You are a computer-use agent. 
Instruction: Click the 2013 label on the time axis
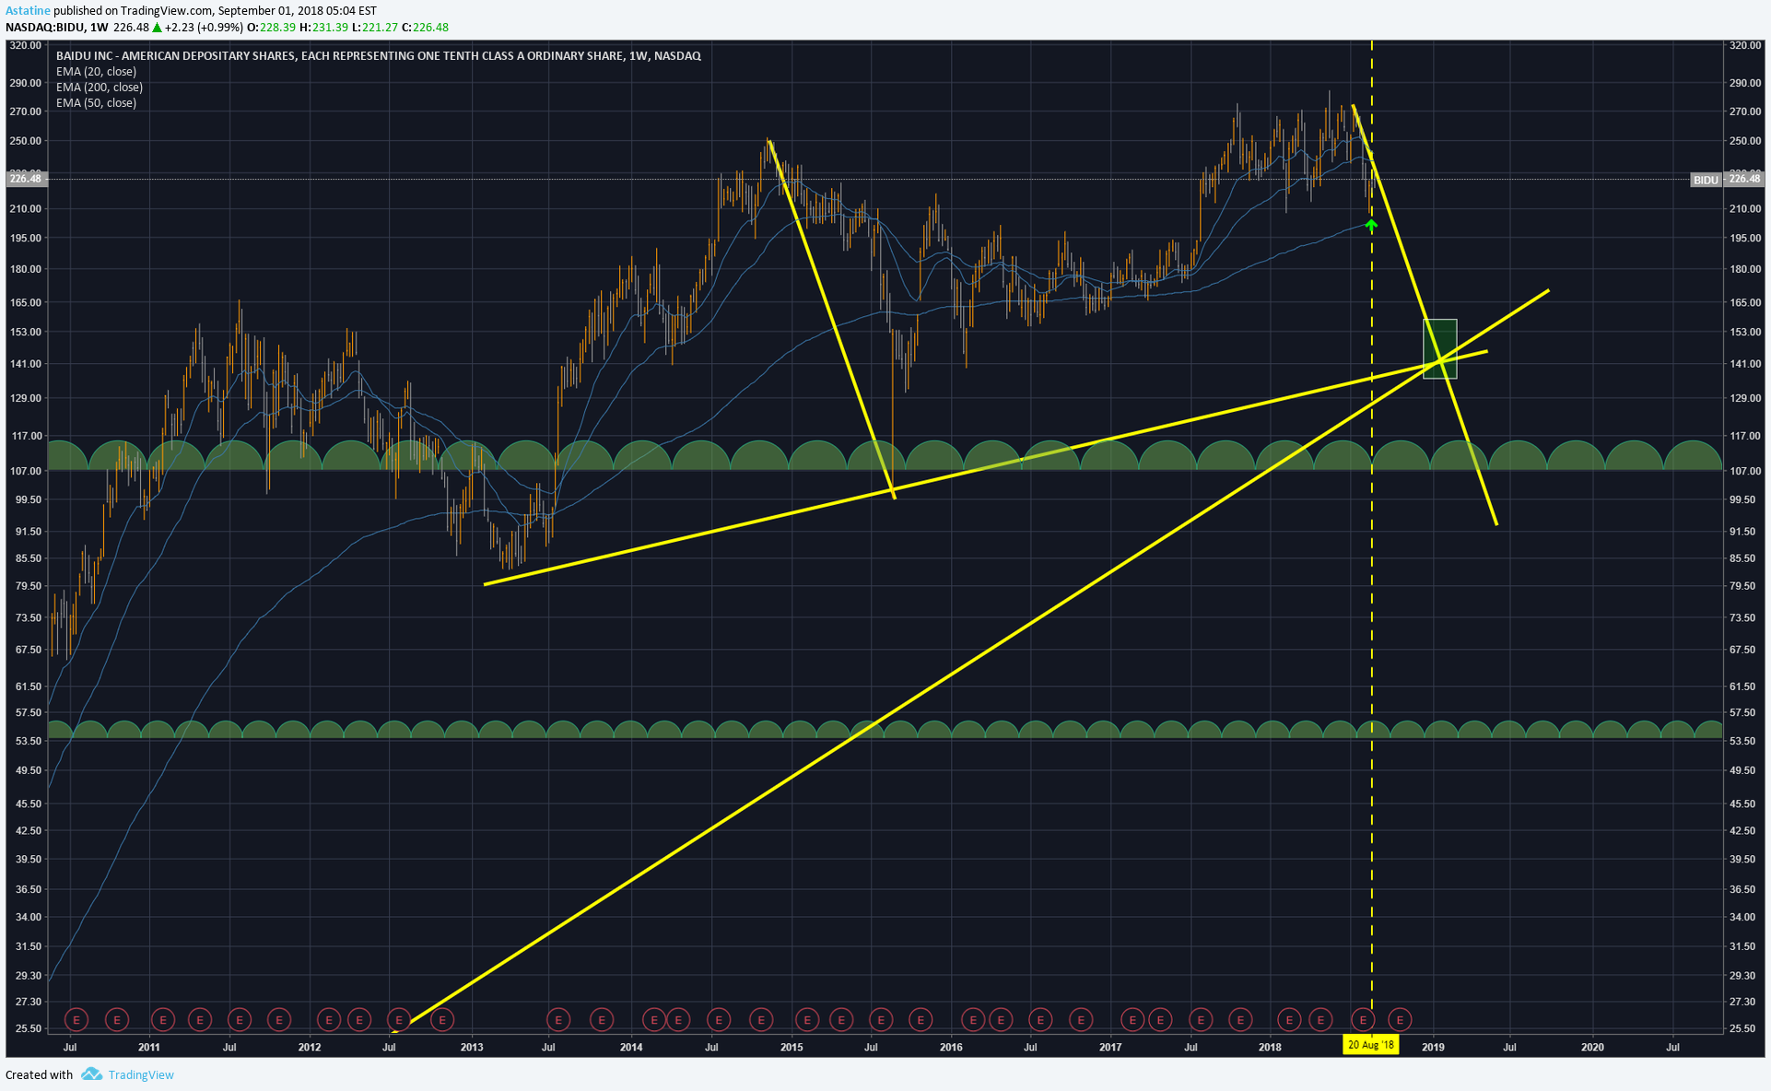(x=472, y=1047)
